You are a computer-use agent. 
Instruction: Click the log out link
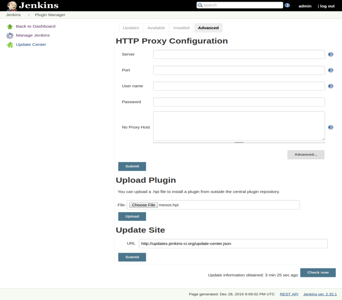click(x=327, y=6)
